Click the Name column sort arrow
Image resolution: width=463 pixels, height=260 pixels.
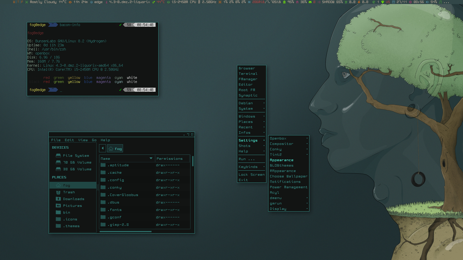[151, 158]
